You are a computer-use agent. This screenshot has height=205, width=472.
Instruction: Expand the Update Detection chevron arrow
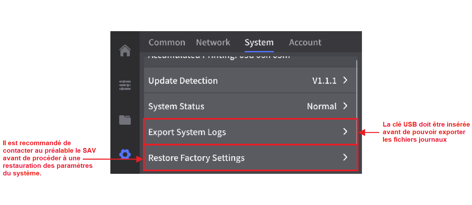click(x=345, y=80)
